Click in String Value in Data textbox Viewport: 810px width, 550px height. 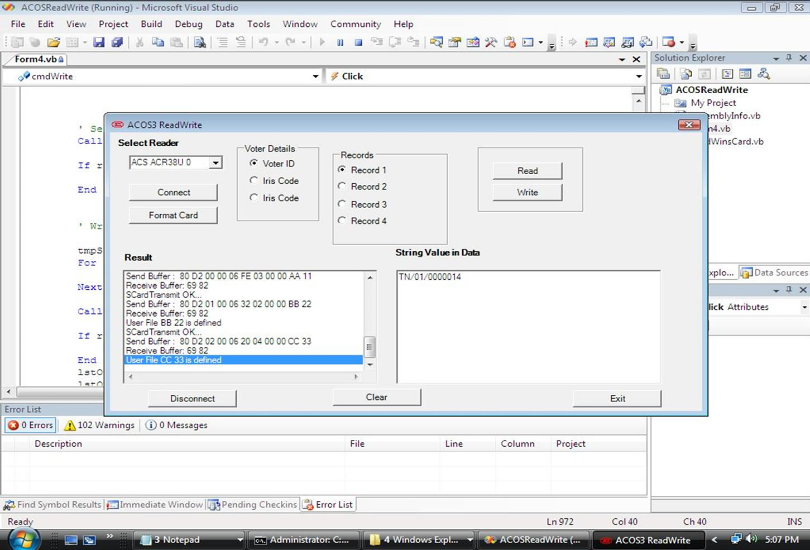(528, 327)
